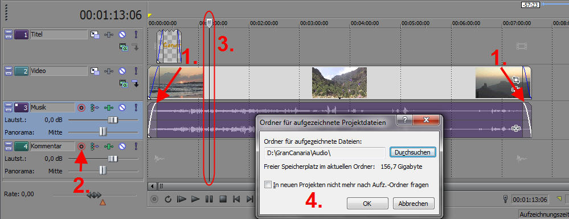Open track motion for Video track
569x219 pixels.
[95, 71]
